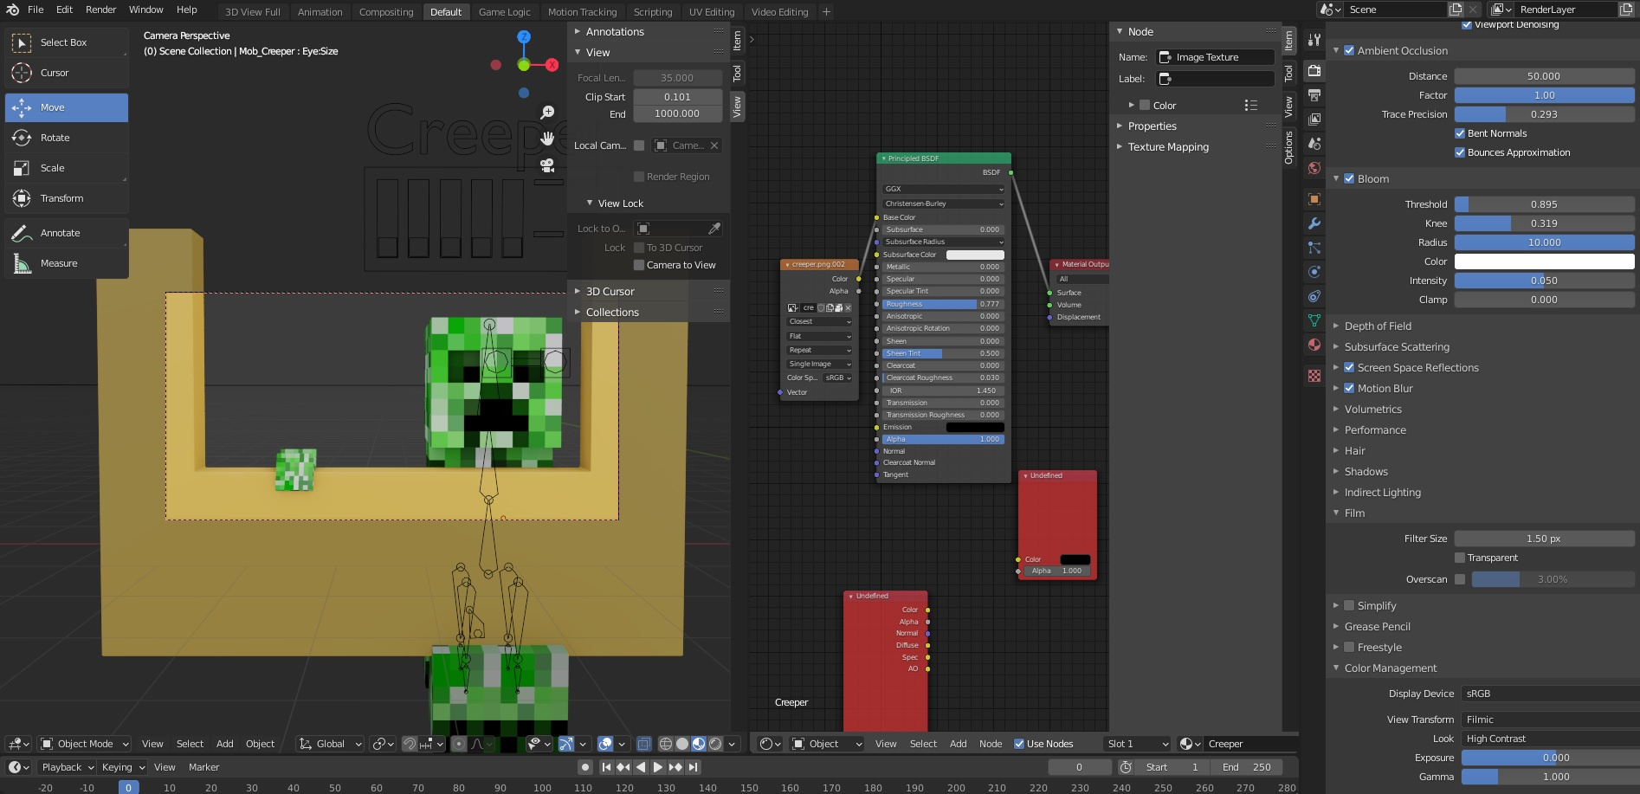Click the node Name field Image Texture
Screen dimensions: 1640x794
pos(1216,57)
